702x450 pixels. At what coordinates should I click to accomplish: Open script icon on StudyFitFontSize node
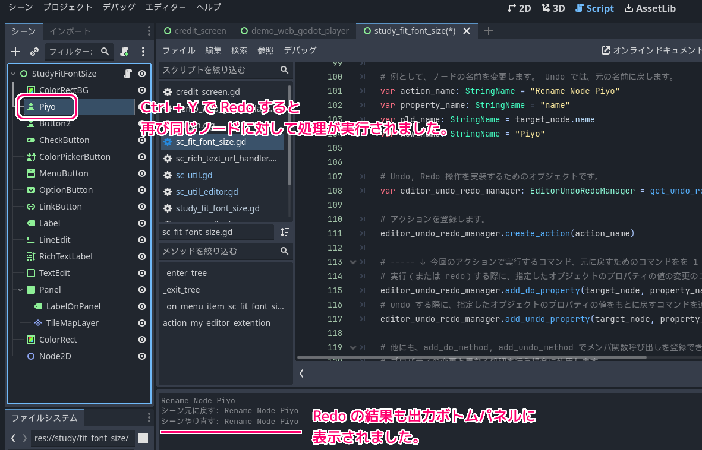click(128, 74)
